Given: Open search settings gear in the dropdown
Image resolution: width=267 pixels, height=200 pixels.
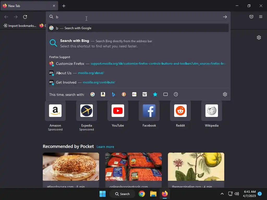Looking at the screenshot, I should (x=225, y=94).
